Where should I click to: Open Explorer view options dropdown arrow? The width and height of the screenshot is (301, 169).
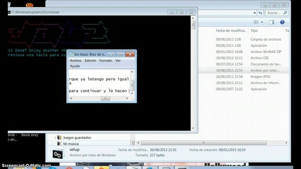[262, 22]
